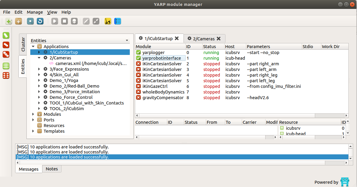This screenshot has height=187, width=357.
Task: Select the Cluster vertical tab
Action: point(23,45)
